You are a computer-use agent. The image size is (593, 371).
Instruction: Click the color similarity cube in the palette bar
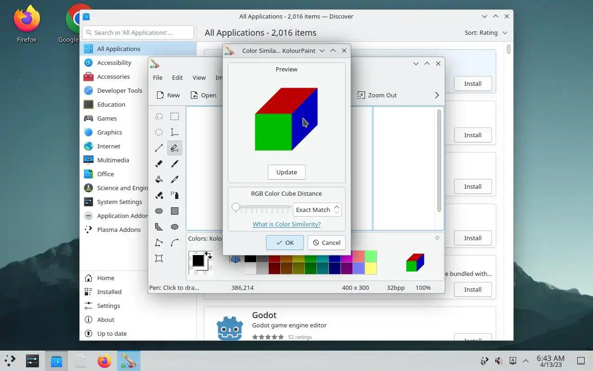pyautogui.click(x=415, y=262)
